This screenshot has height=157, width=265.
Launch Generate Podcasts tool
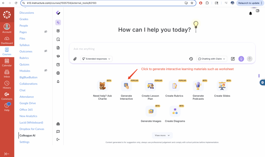click(198, 86)
